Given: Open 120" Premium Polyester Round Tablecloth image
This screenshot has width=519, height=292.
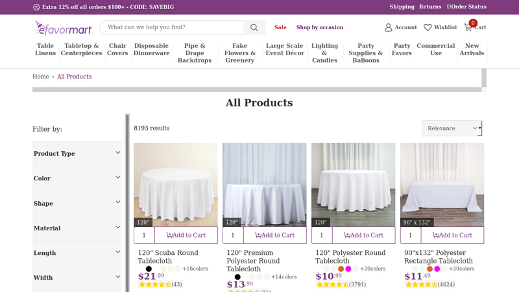Looking at the screenshot, I should click(265, 185).
